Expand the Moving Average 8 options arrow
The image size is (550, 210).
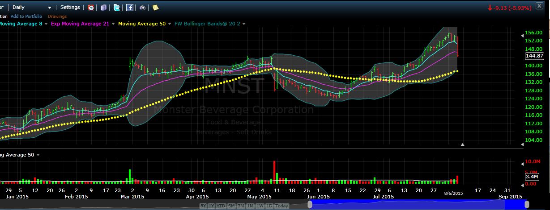47,24
